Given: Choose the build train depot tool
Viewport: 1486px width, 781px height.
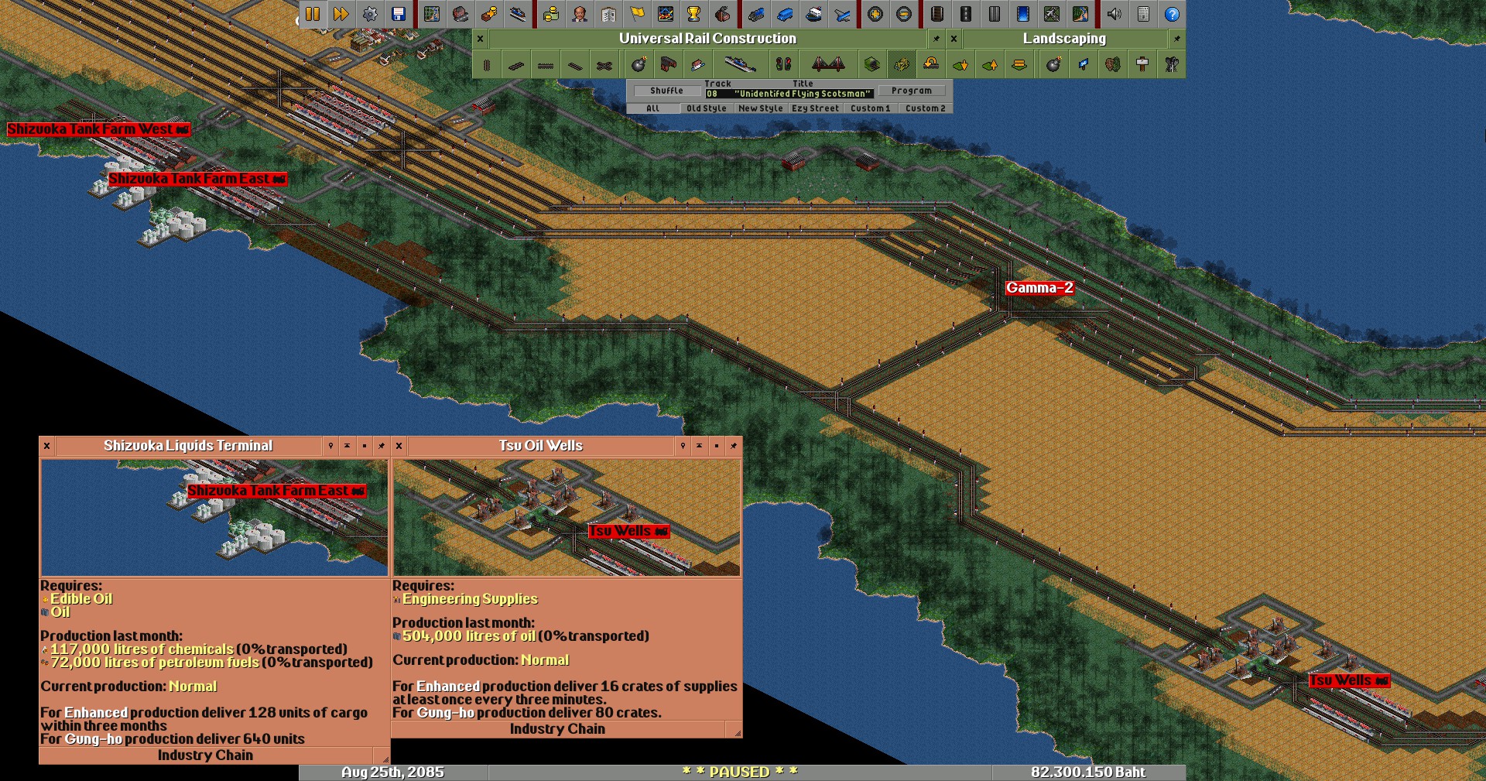Looking at the screenshot, I should 668,65.
